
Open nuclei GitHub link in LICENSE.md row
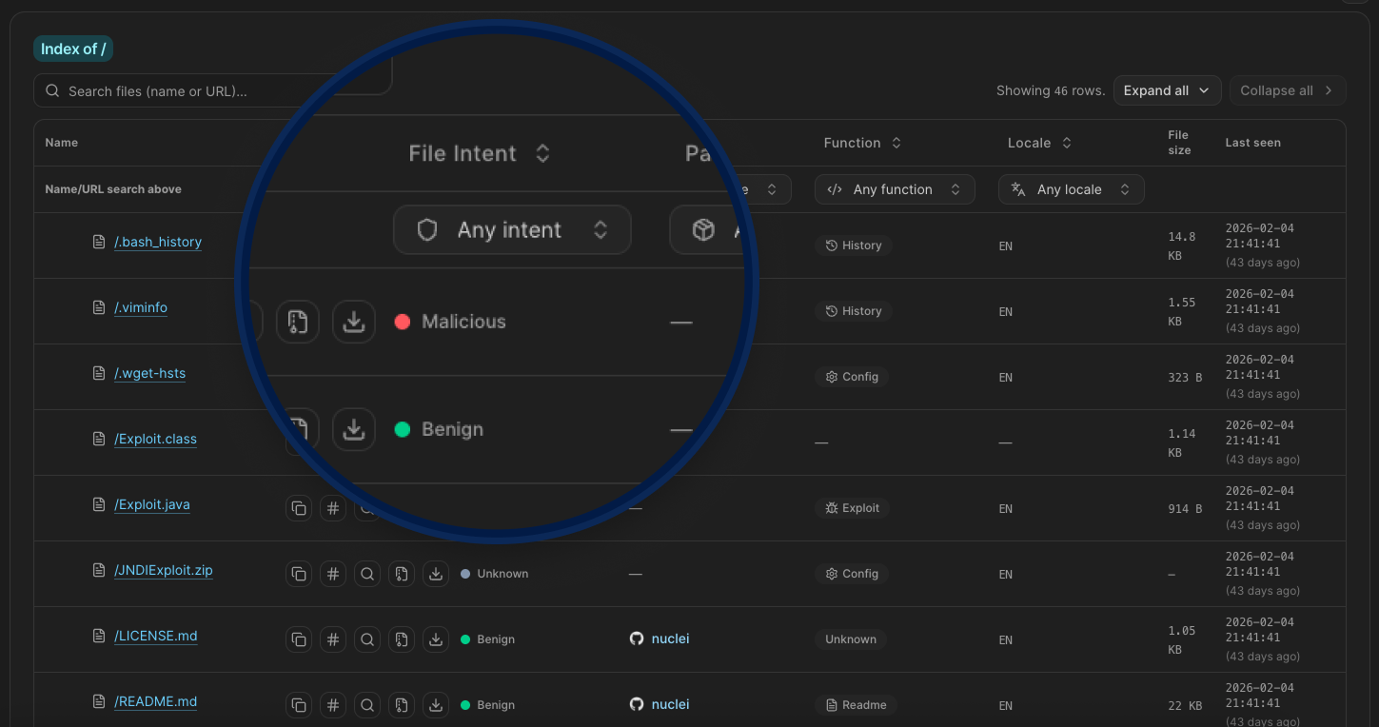coord(670,639)
